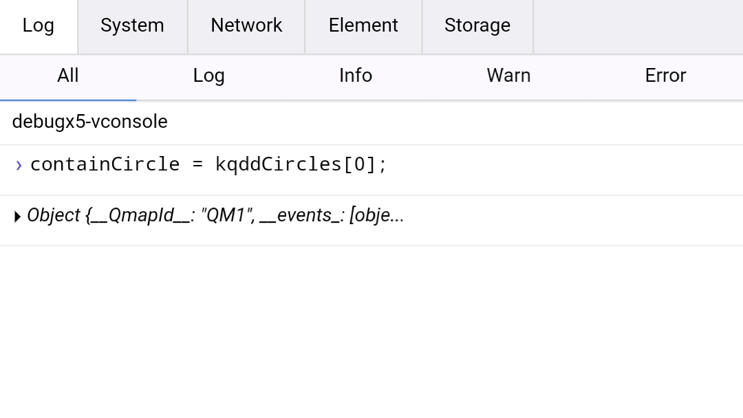Select the Element tab
Viewport: 743px width, 418px height.
363,26
